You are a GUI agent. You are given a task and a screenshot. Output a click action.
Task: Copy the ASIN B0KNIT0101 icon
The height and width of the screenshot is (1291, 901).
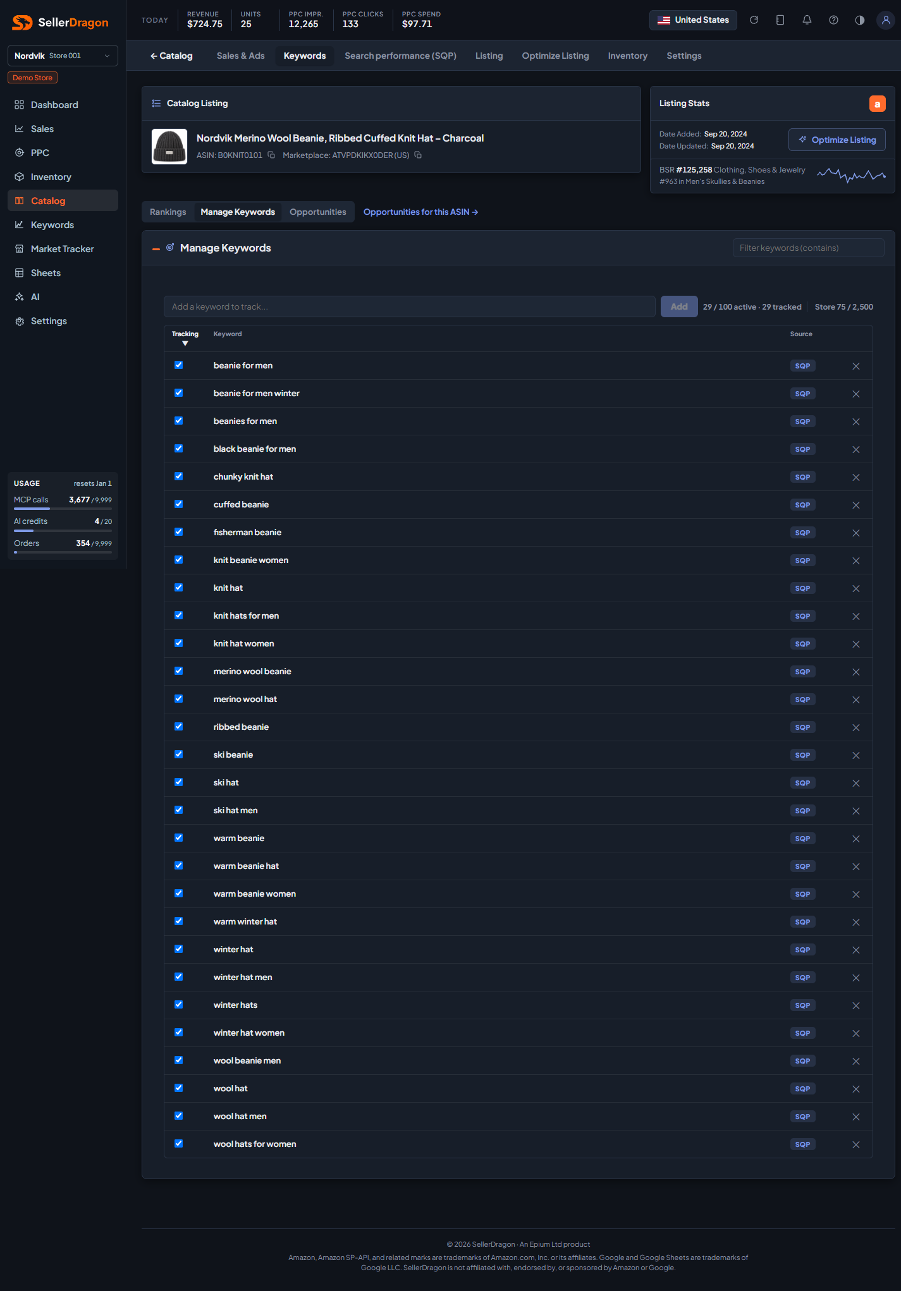pos(271,155)
